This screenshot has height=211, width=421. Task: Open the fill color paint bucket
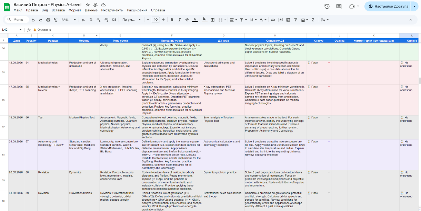click(204, 20)
